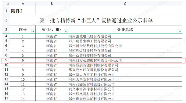186x103 pixels.
Task: Click 河南省 cell in sheet row 17
Action: (x=52, y=98)
